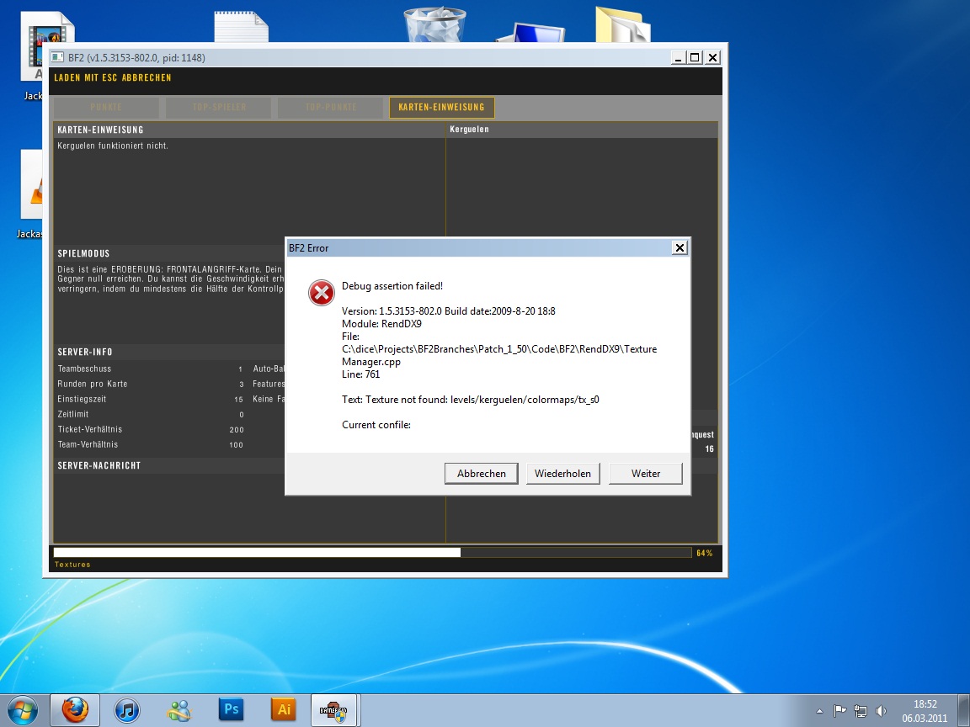Image resolution: width=970 pixels, height=727 pixels.
Task: Close the BF2 Error dialog
Action: tap(680, 248)
